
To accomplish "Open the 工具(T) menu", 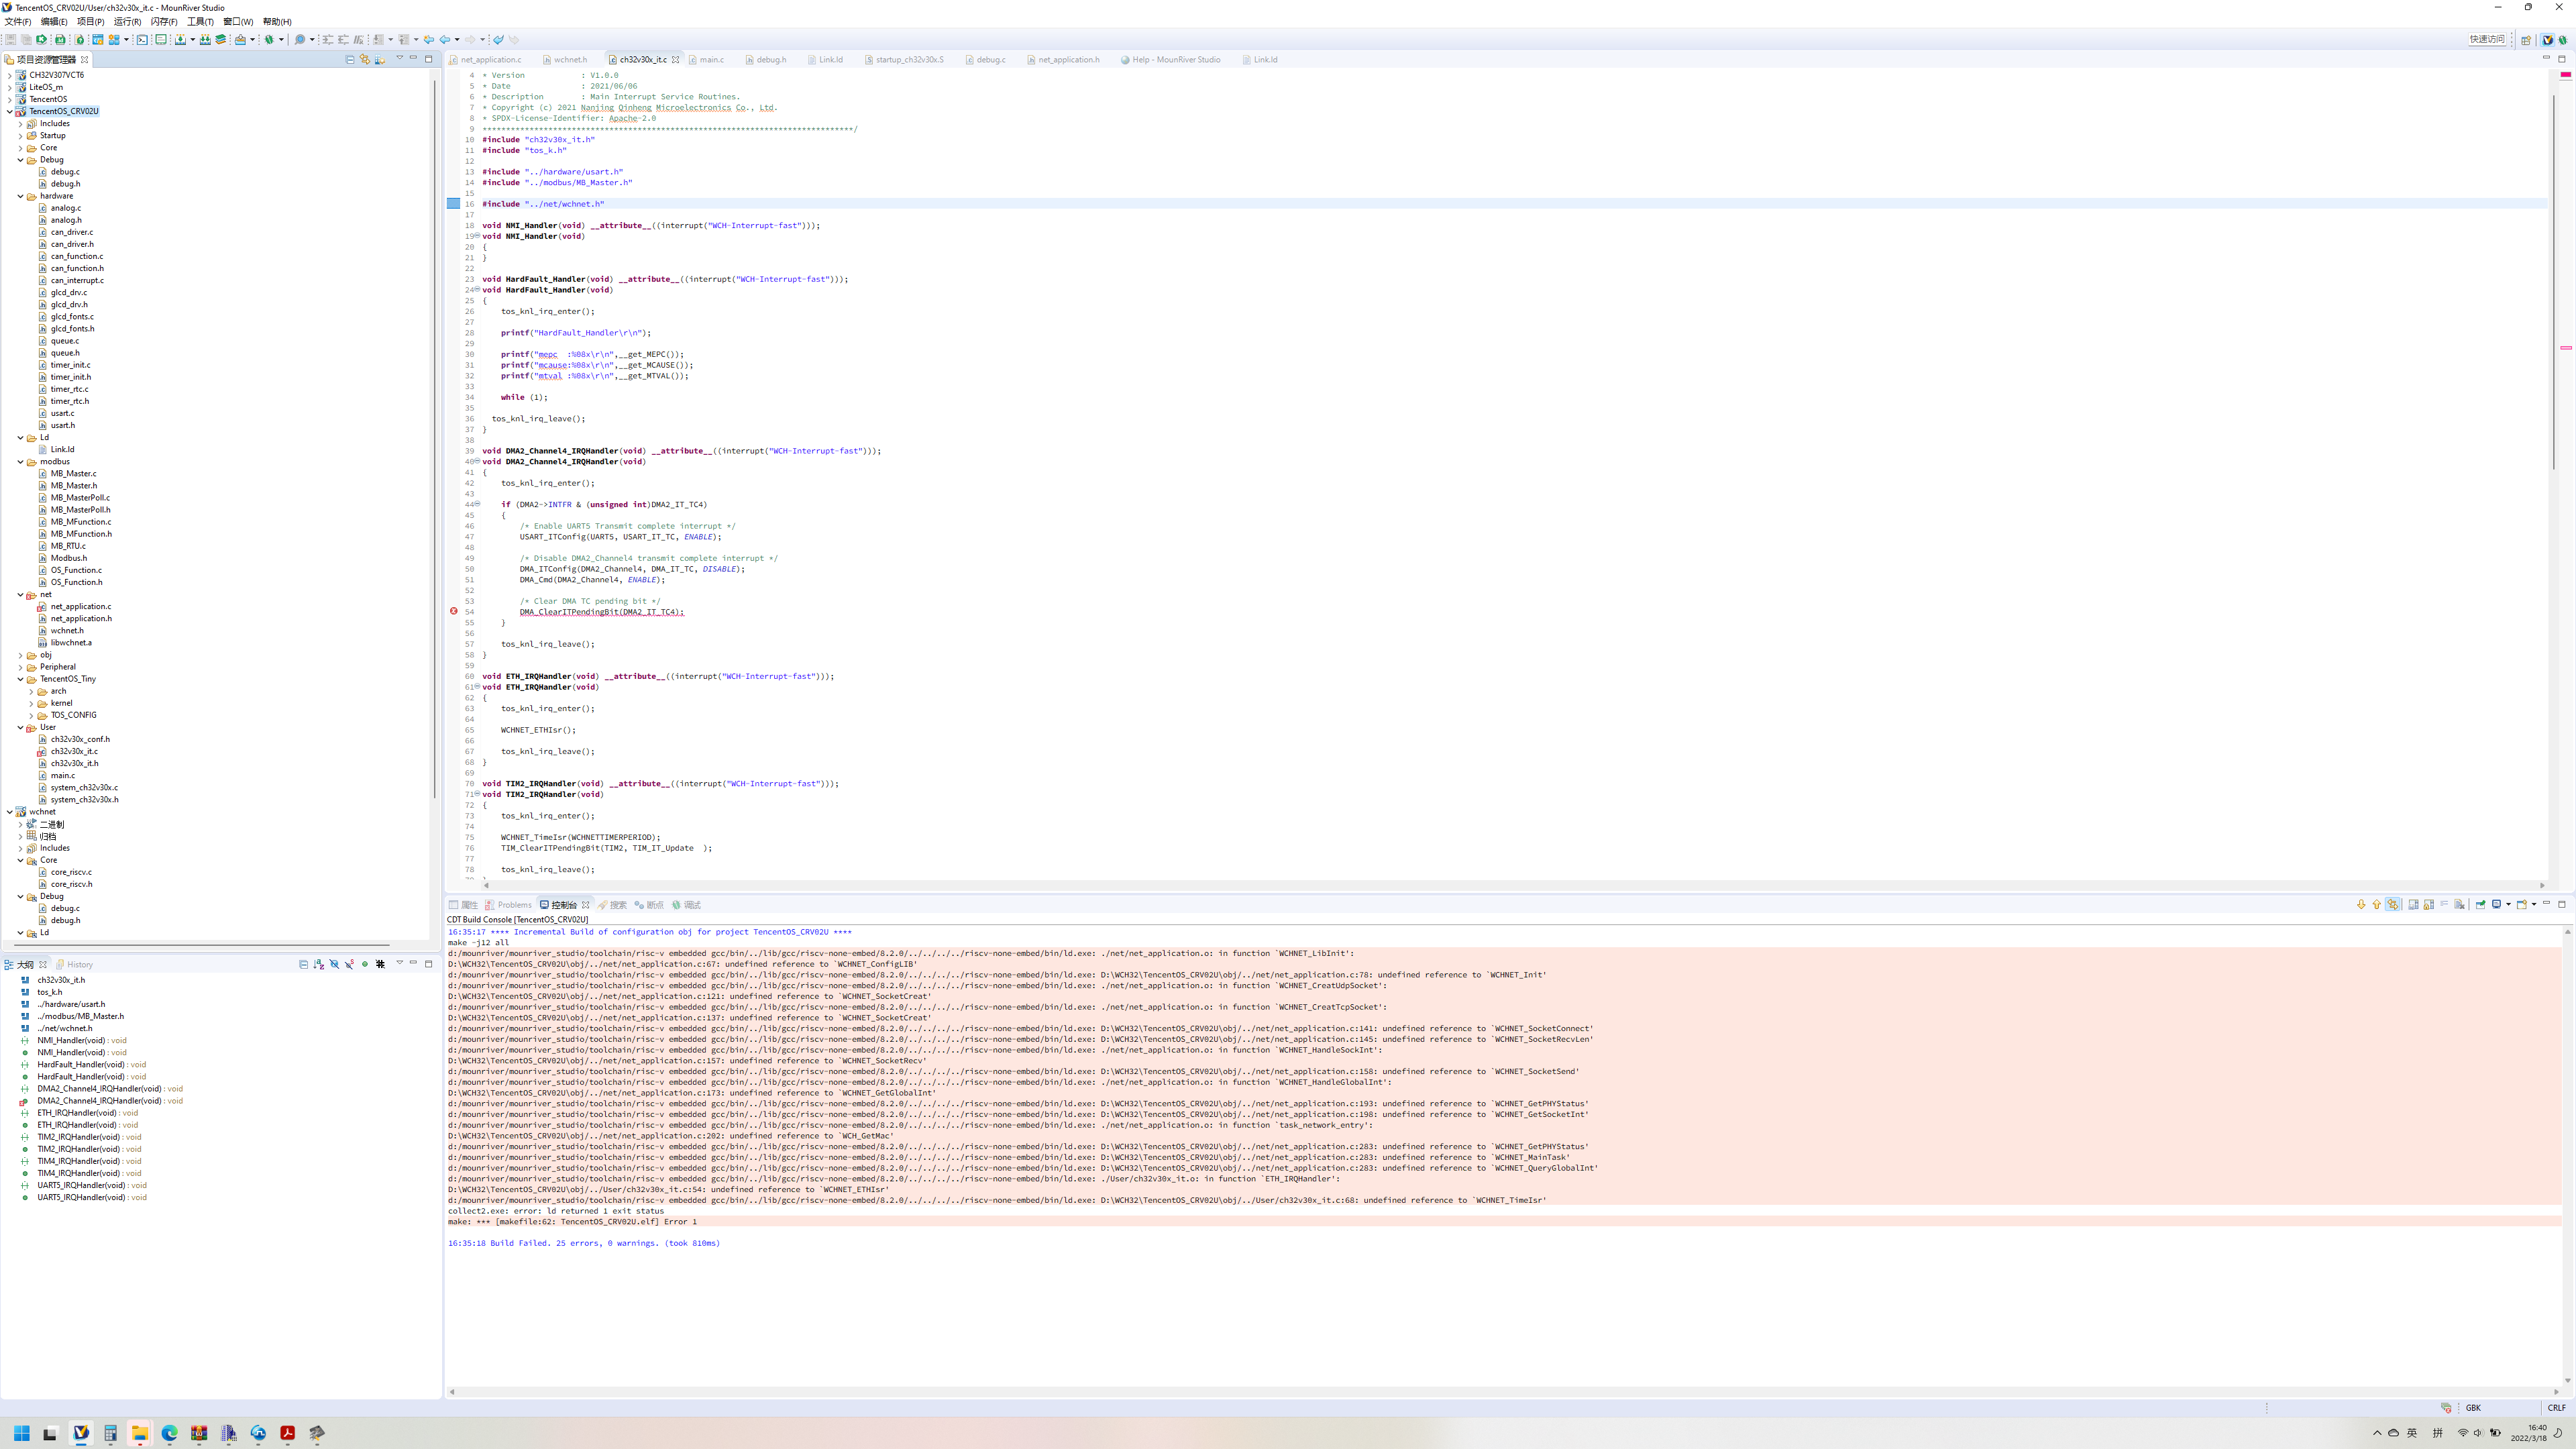I will point(200,21).
